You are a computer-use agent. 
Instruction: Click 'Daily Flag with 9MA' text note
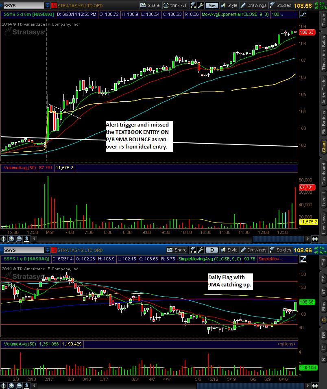click(x=230, y=281)
